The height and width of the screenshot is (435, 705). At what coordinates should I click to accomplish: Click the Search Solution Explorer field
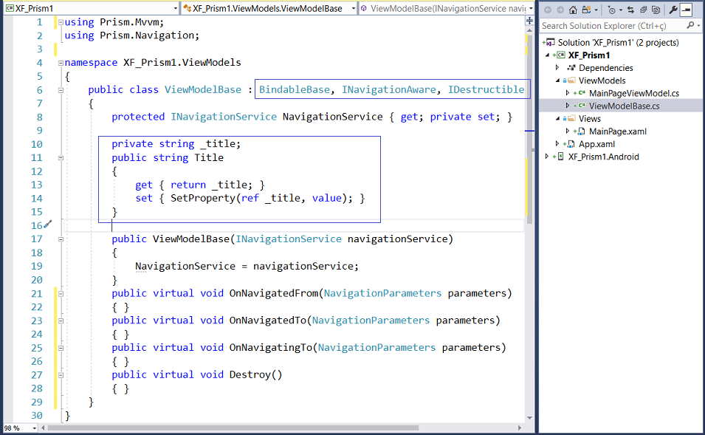613,26
